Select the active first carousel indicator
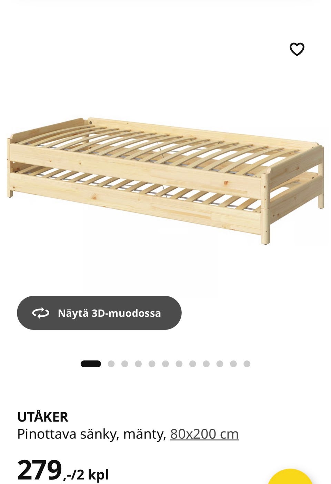 pyautogui.click(x=91, y=364)
